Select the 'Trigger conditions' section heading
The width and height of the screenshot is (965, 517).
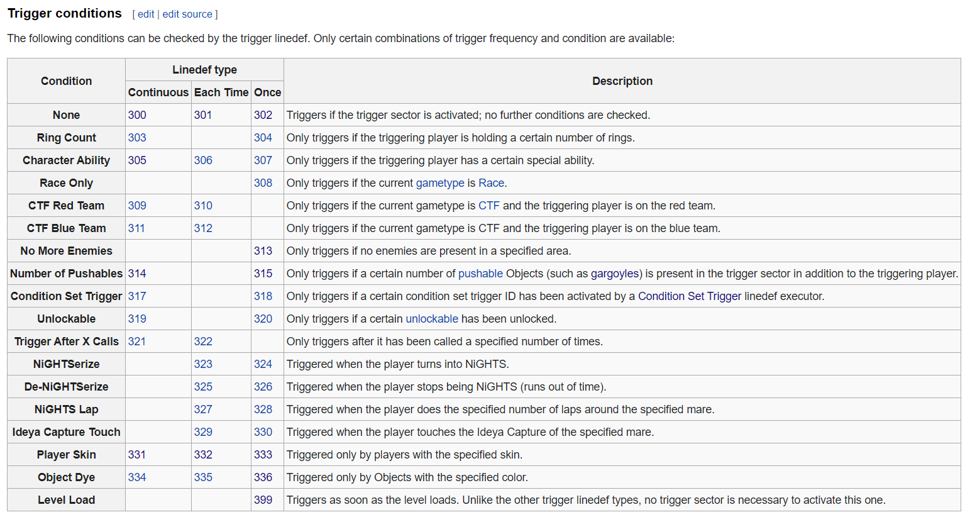coord(65,13)
